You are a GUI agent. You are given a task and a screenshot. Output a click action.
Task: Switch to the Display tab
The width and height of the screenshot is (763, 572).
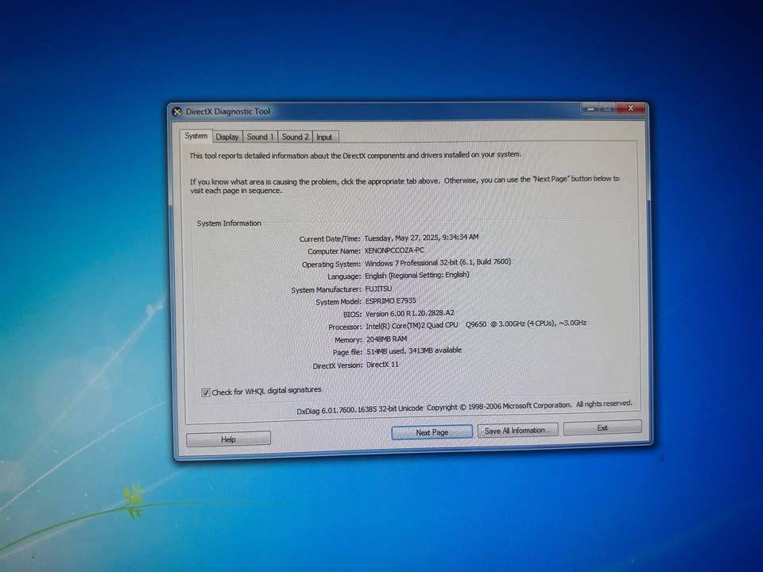pyautogui.click(x=227, y=137)
